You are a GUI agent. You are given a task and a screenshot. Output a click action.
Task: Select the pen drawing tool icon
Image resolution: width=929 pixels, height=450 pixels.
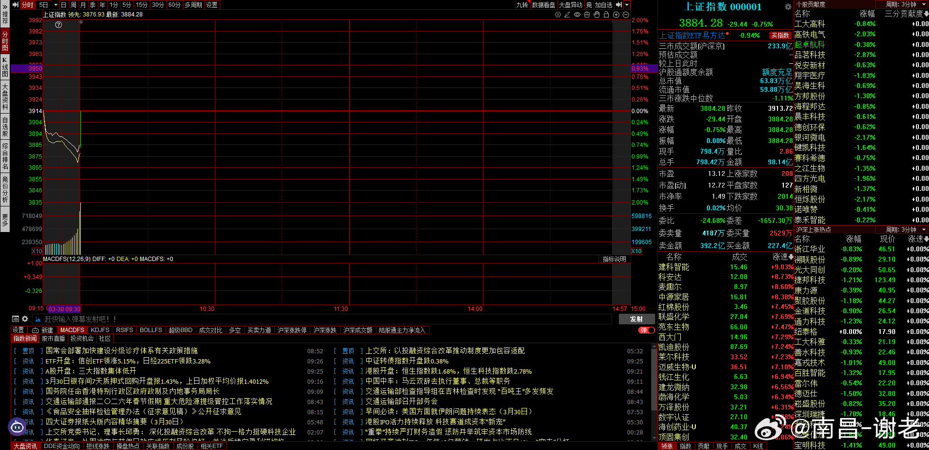[568, 15]
